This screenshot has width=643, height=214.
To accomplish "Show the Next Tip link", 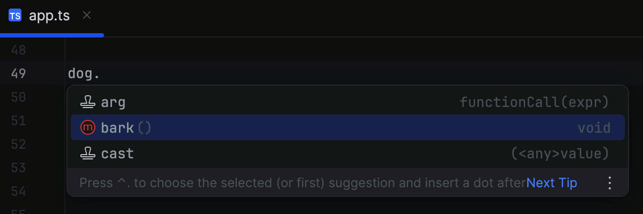I will click(x=551, y=183).
